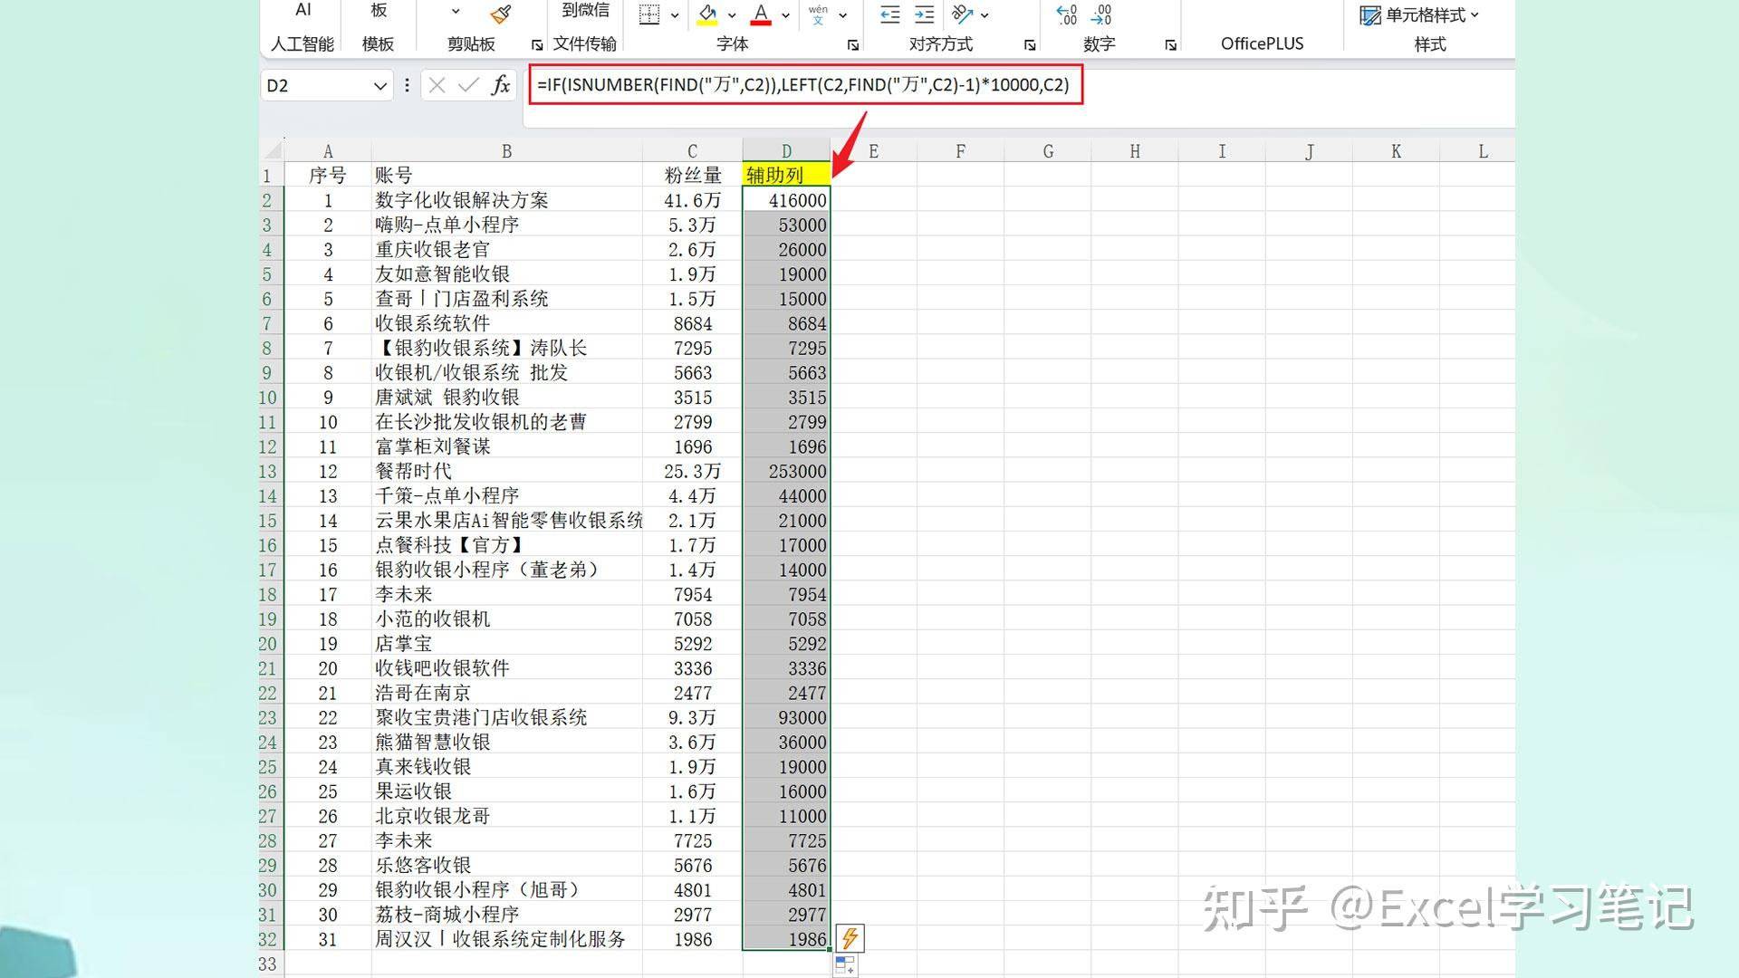Click the cell 餐帮时代

pyautogui.click(x=507, y=471)
